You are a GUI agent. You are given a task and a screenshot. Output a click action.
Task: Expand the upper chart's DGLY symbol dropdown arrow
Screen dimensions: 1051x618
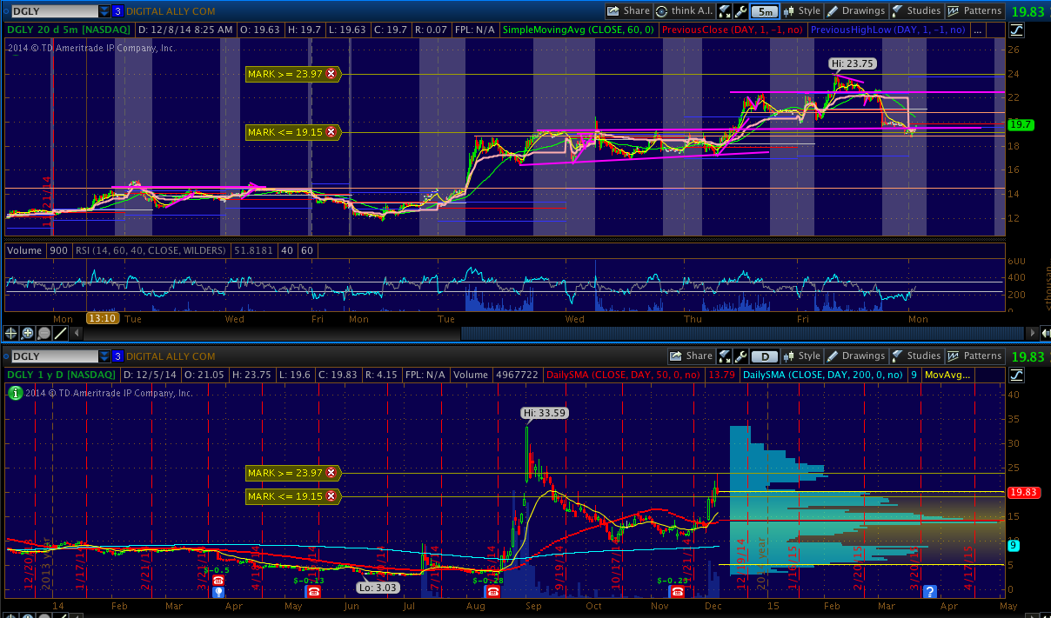[104, 11]
